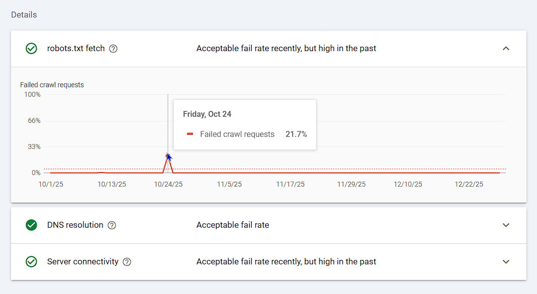Click the Oct 24 spike data point
537x294 pixels.
[x=168, y=156]
